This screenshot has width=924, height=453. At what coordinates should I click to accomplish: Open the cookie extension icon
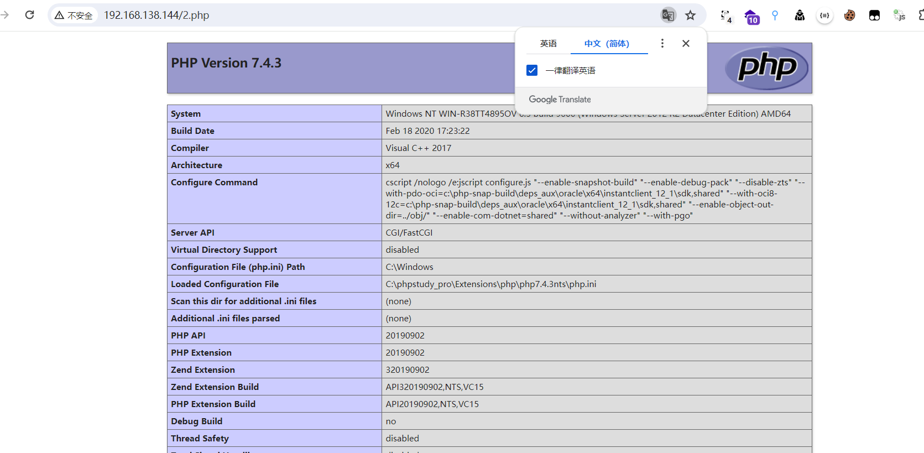[x=849, y=15]
